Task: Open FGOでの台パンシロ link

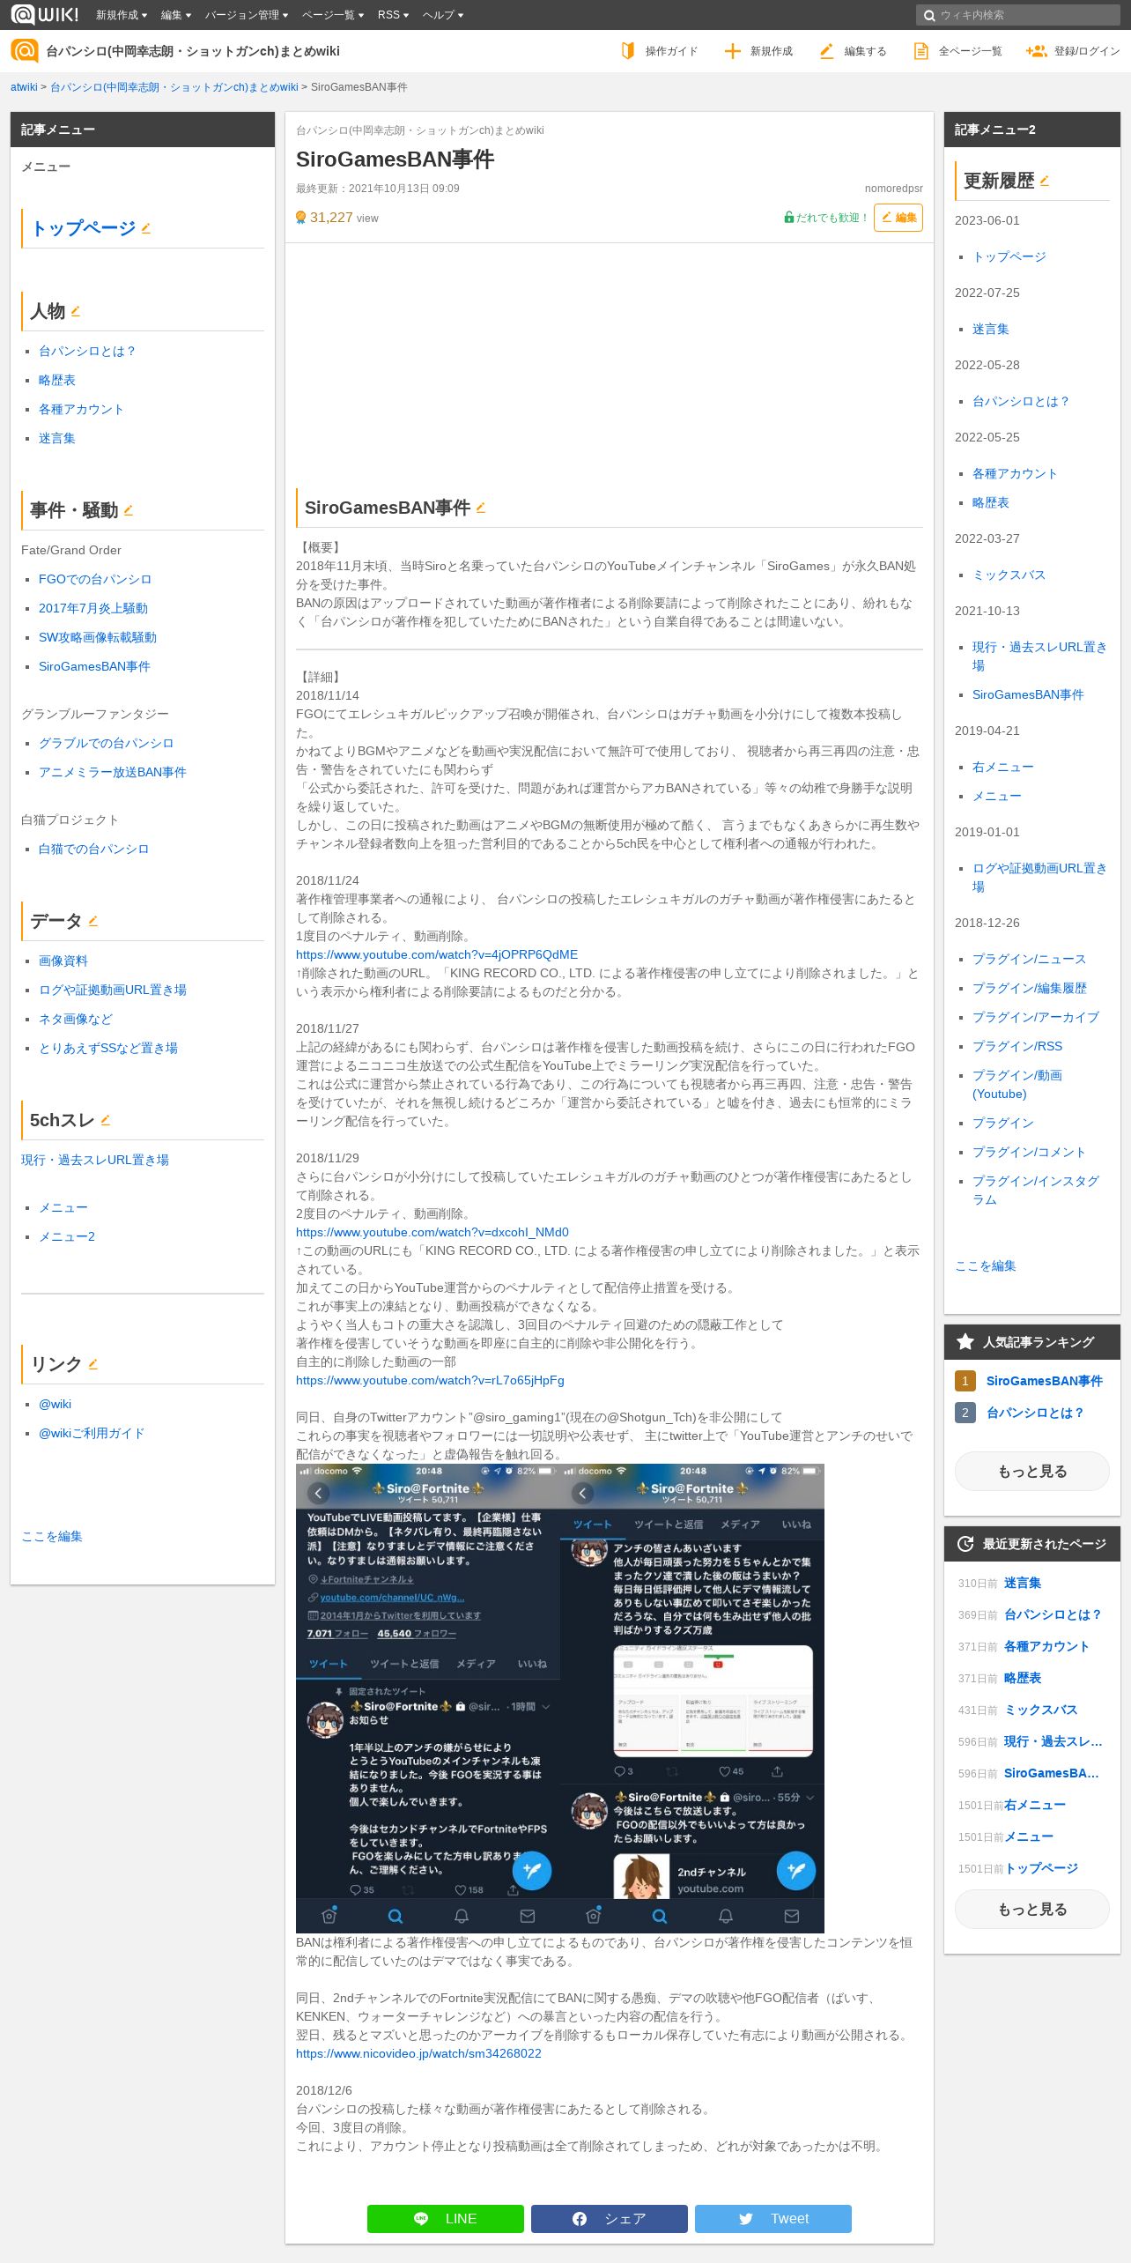Action: [x=95, y=579]
